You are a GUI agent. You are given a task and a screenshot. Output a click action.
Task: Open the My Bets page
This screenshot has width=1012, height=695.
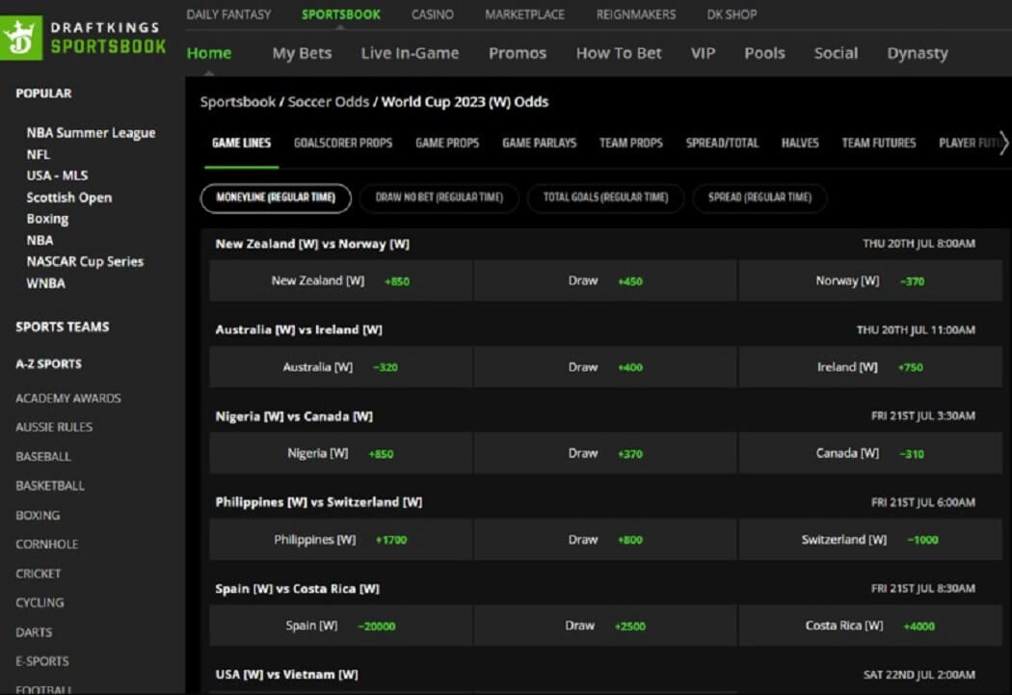pyautogui.click(x=302, y=53)
